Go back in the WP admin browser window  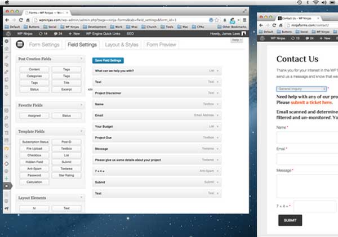pyautogui.click(x=7, y=20)
